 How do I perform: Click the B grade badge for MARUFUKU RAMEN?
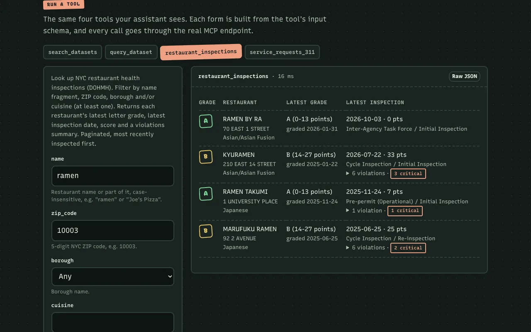[x=206, y=231]
